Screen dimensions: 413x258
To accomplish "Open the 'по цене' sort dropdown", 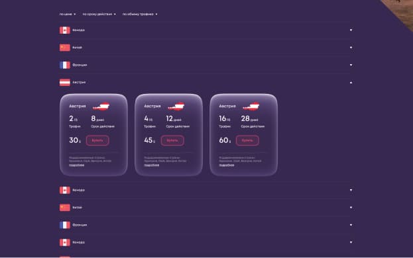I will tap(68, 14).
